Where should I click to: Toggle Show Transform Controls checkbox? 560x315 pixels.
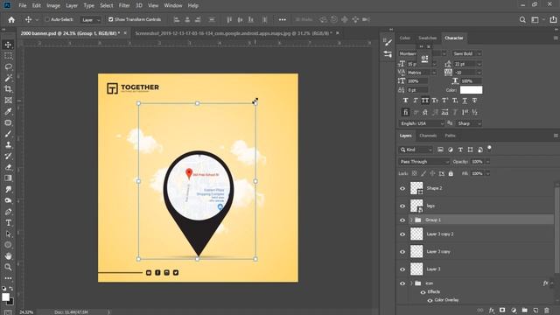[x=111, y=19]
